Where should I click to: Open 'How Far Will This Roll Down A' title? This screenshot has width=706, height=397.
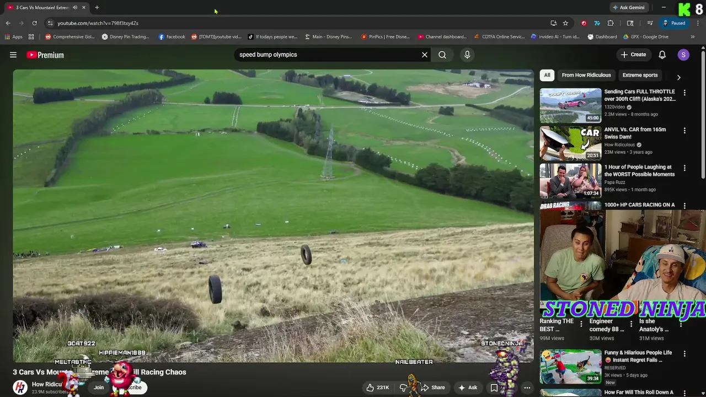[x=639, y=393]
